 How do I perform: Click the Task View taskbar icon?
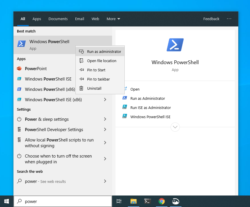point(119,201)
